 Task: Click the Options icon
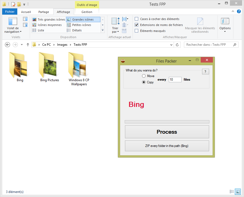click(225, 21)
